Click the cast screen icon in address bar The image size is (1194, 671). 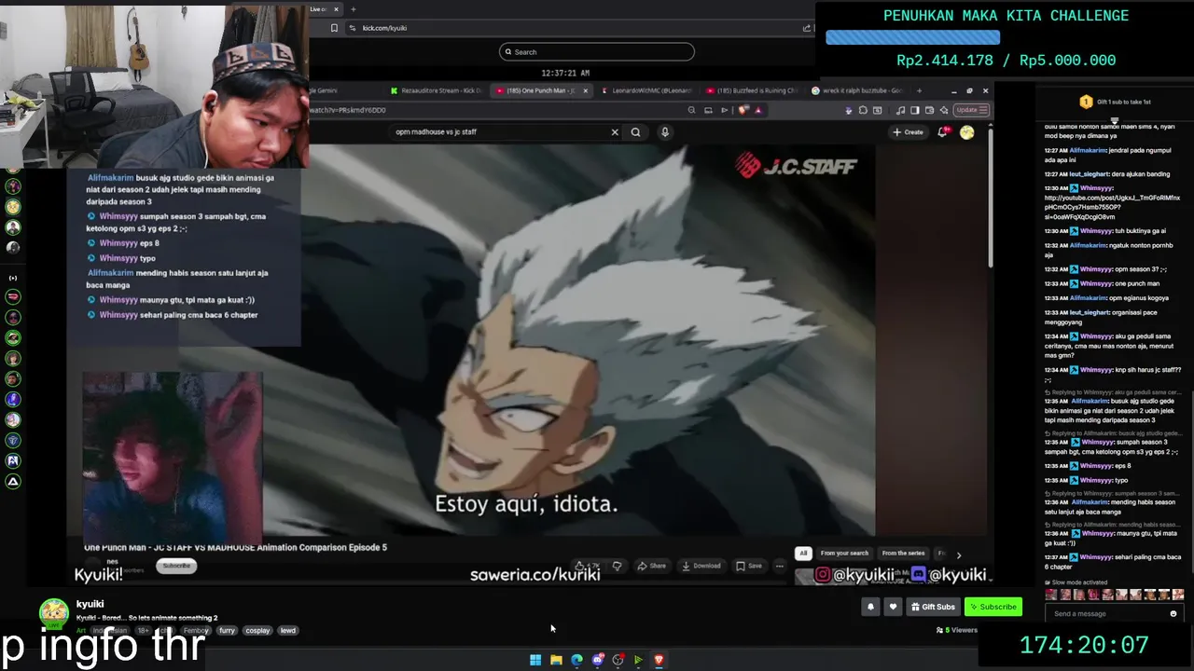[708, 110]
